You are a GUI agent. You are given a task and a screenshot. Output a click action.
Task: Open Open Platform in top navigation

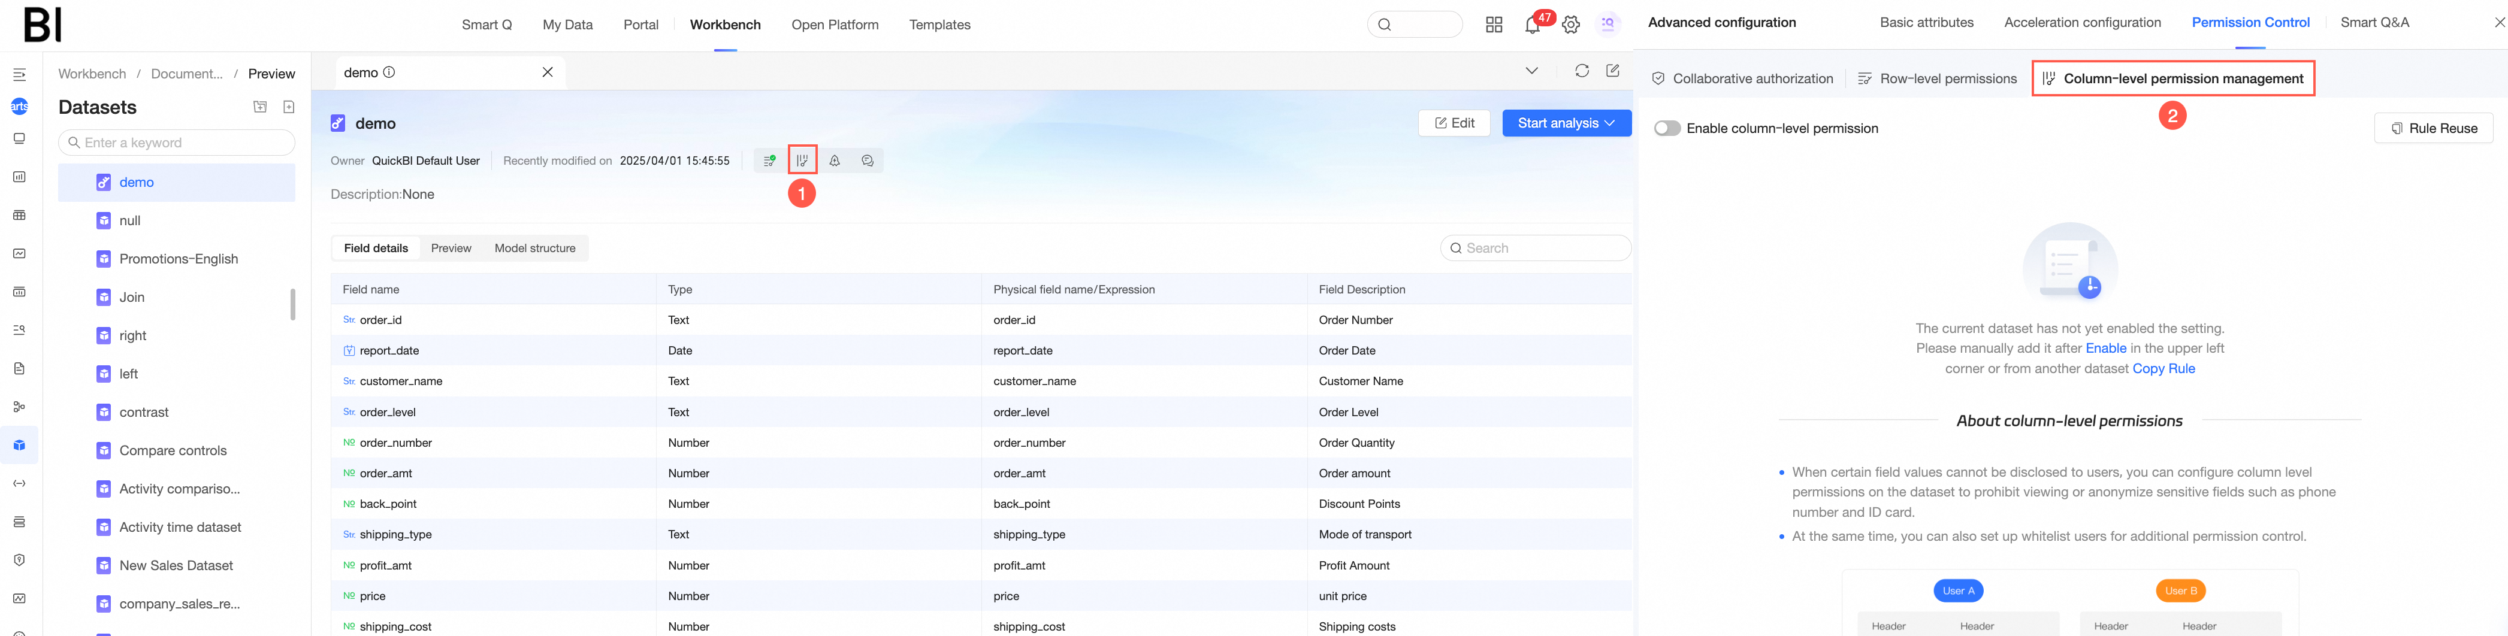click(x=835, y=25)
